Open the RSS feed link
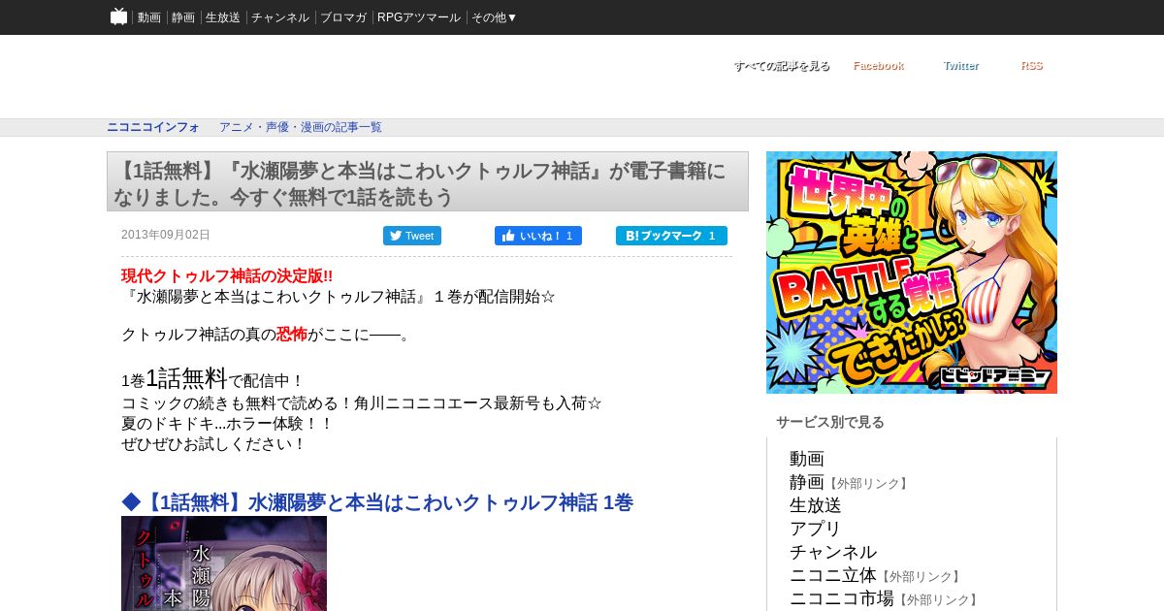The image size is (1164, 611). [x=1032, y=66]
